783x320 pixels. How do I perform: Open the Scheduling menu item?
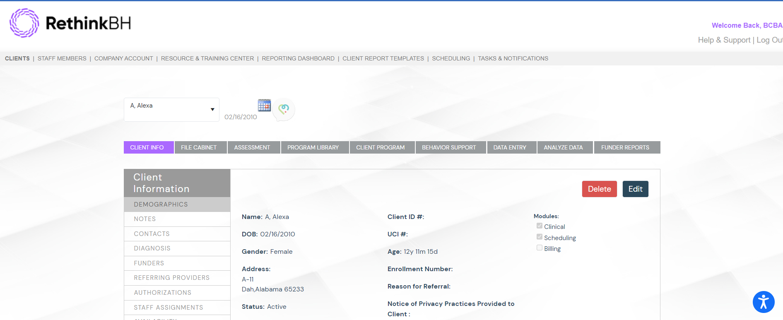point(451,58)
